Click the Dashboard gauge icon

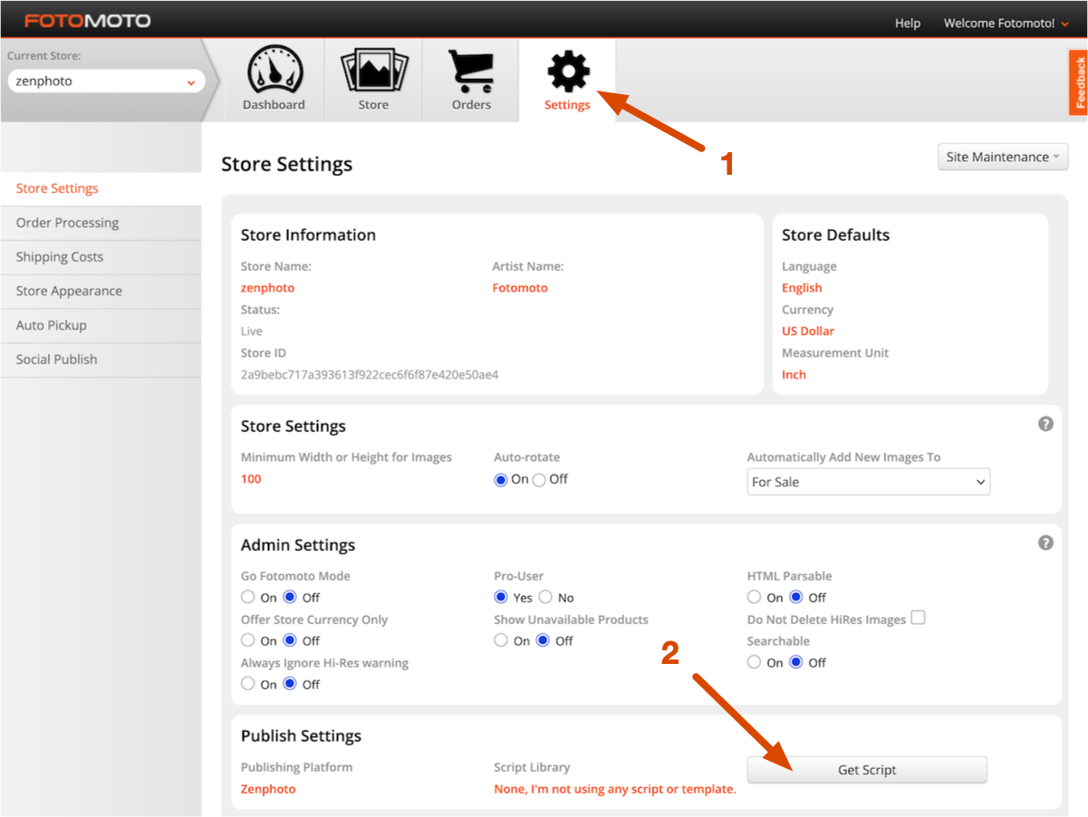274,70
